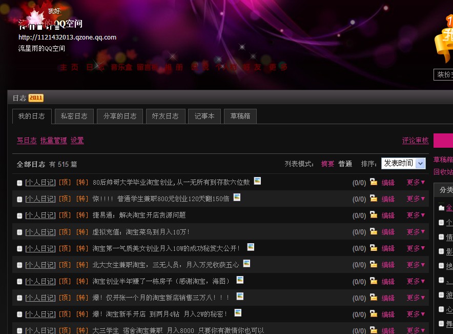Click picture icon after 淘宝第一气质美女 title
Viewport: 453px width, 334px height.
(251, 247)
